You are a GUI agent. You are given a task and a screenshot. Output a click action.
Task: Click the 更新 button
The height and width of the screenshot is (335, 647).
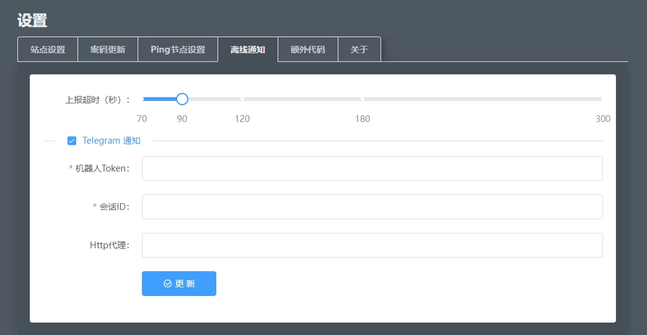coord(179,284)
